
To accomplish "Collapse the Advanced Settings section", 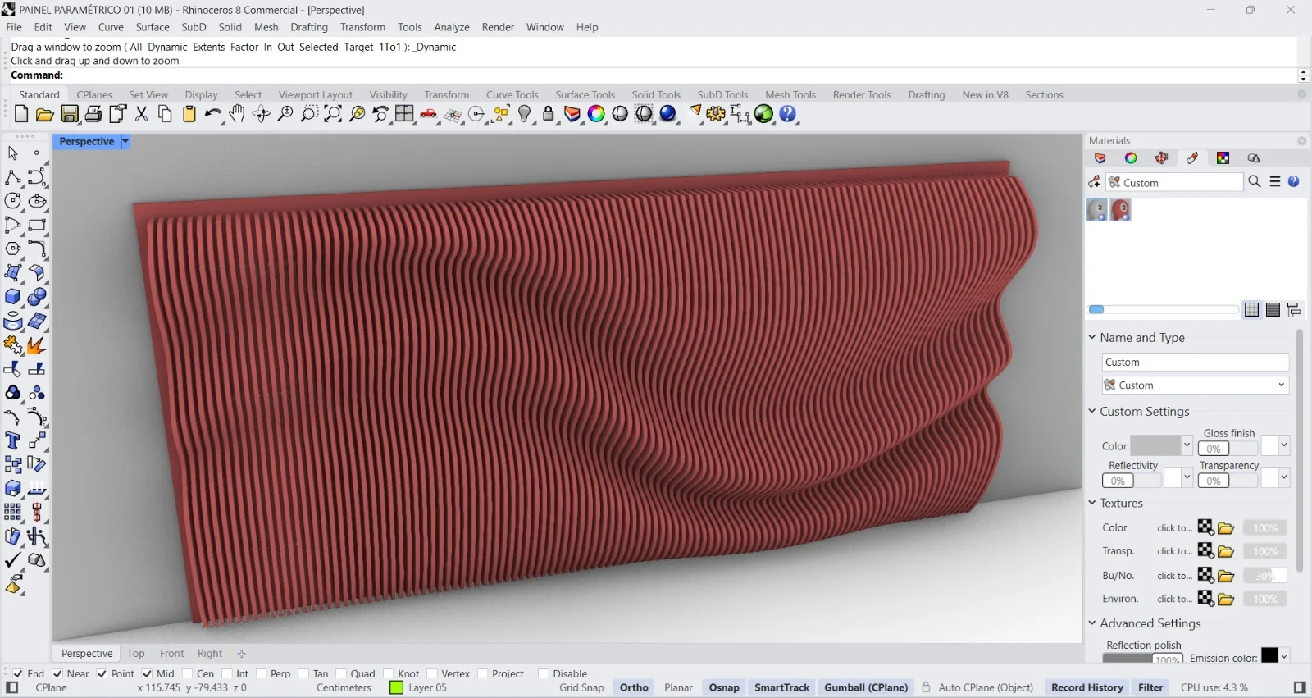I will point(1092,623).
